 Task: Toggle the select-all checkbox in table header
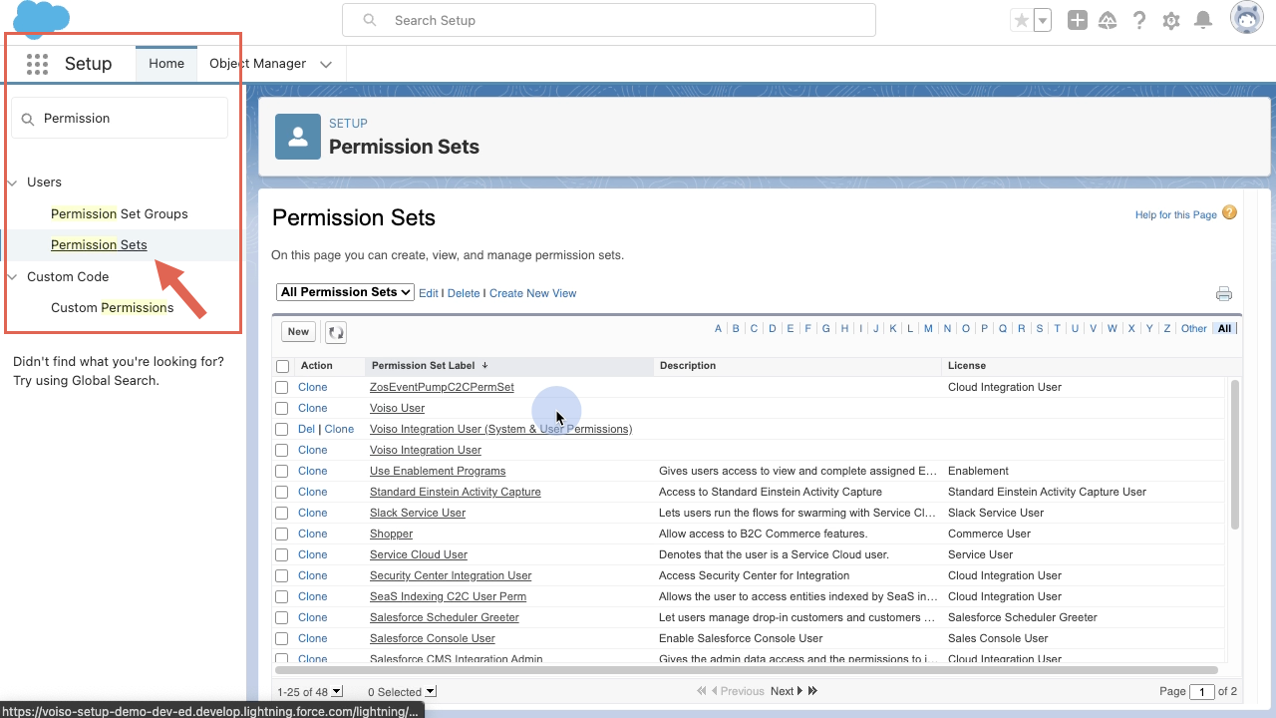point(283,366)
